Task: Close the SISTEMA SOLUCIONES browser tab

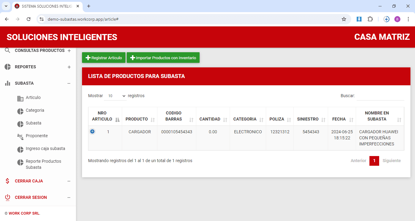Action: click(x=77, y=6)
